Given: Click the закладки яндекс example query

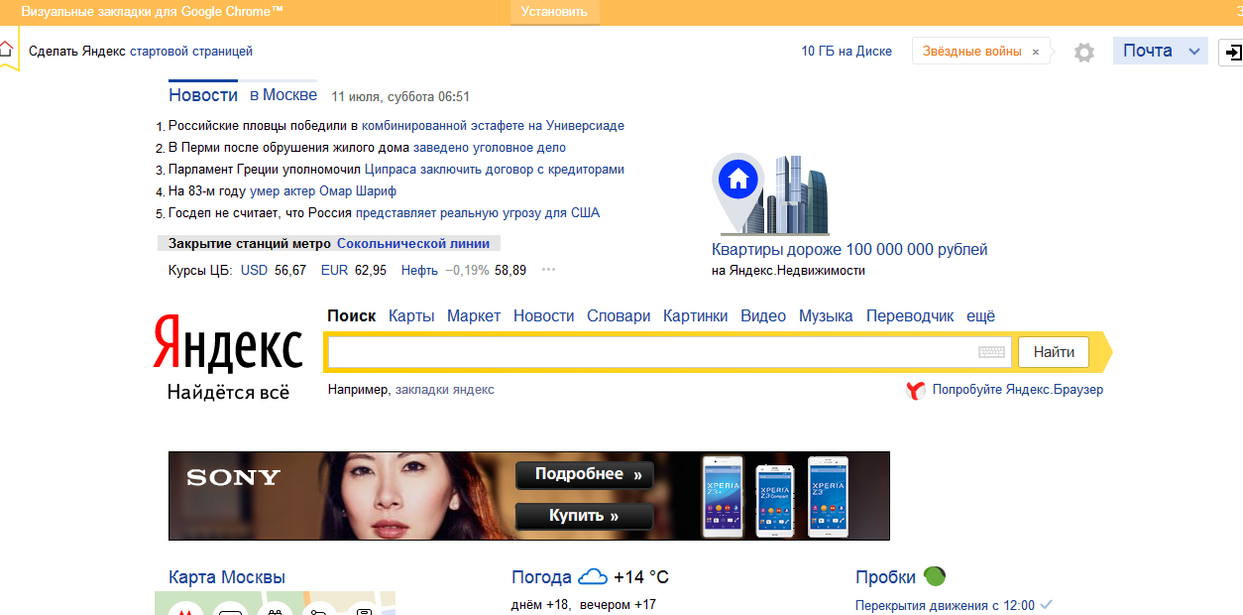Looking at the screenshot, I should (444, 390).
